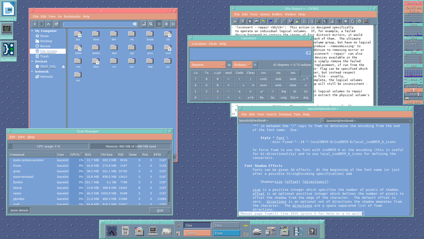424x239 pixels.
Task: Open the Mode menu in Calculator
Action: click(213, 44)
